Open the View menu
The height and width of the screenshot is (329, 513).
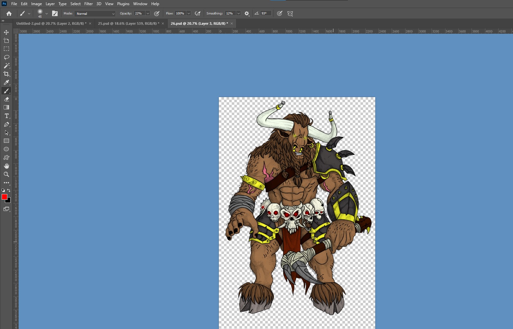coord(109,4)
